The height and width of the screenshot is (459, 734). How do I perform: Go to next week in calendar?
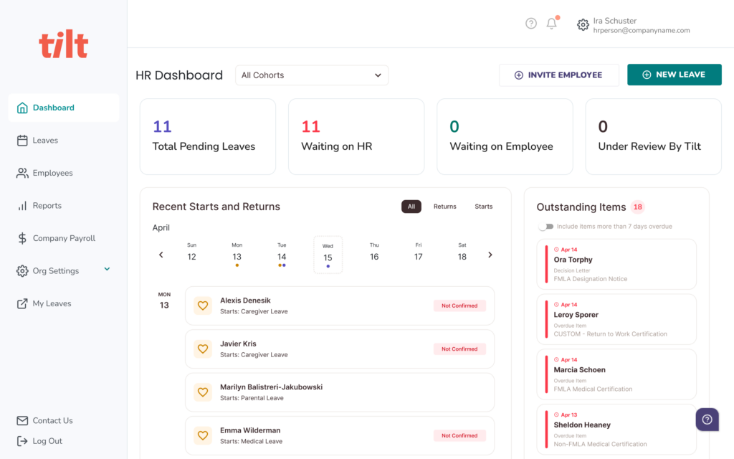point(490,255)
